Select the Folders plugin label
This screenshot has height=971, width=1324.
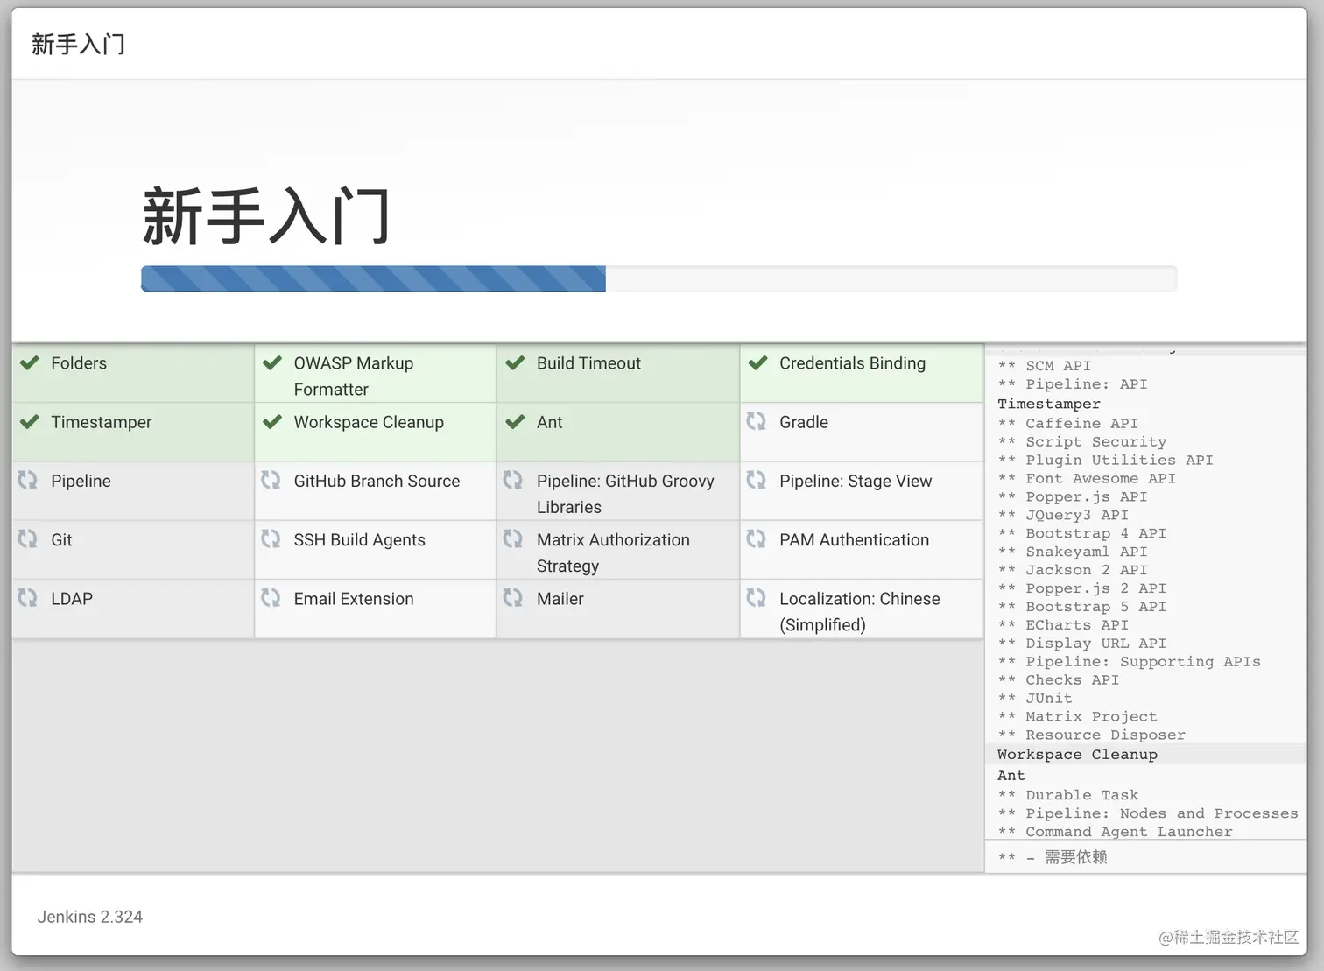pyautogui.click(x=79, y=363)
